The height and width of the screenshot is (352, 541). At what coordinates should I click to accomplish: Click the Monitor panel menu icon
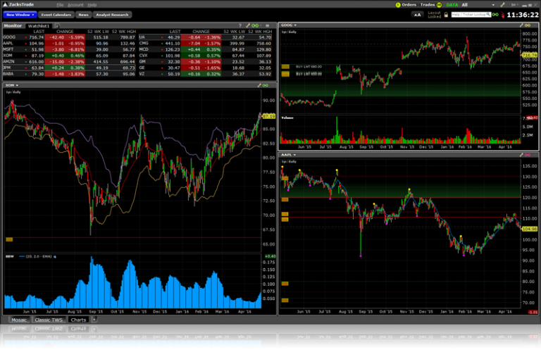(x=268, y=26)
